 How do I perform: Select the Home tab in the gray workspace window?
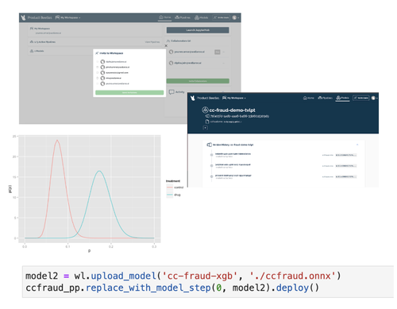(x=165, y=17)
